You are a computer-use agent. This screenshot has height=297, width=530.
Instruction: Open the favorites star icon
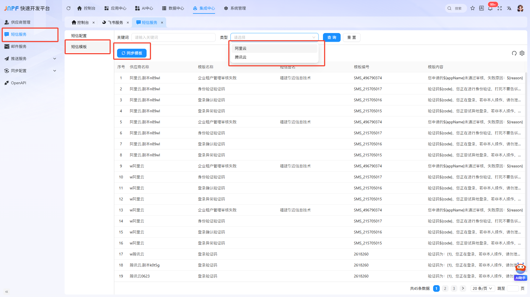pyautogui.click(x=473, y=8)
